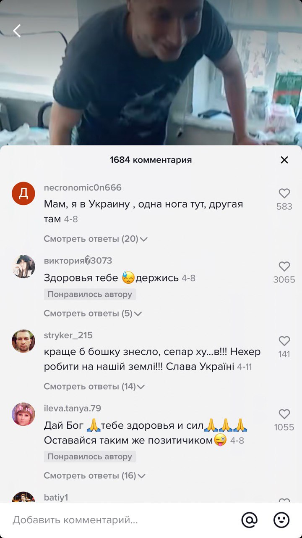Screen dimensions: 302x538
Task: Show the 5 replies to виктория's comment
Action: [93, 313]
